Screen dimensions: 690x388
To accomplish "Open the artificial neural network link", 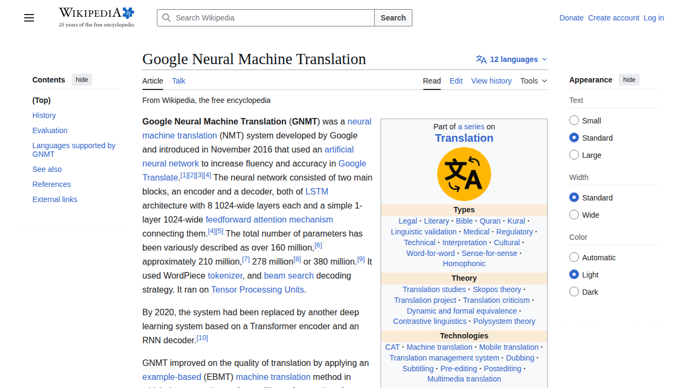I will [170, 163].
